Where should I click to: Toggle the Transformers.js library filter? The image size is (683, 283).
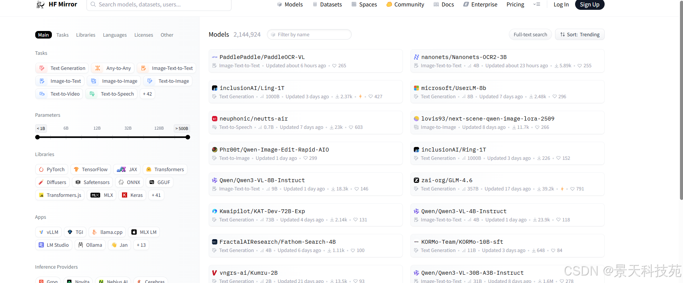coord(60,195)
